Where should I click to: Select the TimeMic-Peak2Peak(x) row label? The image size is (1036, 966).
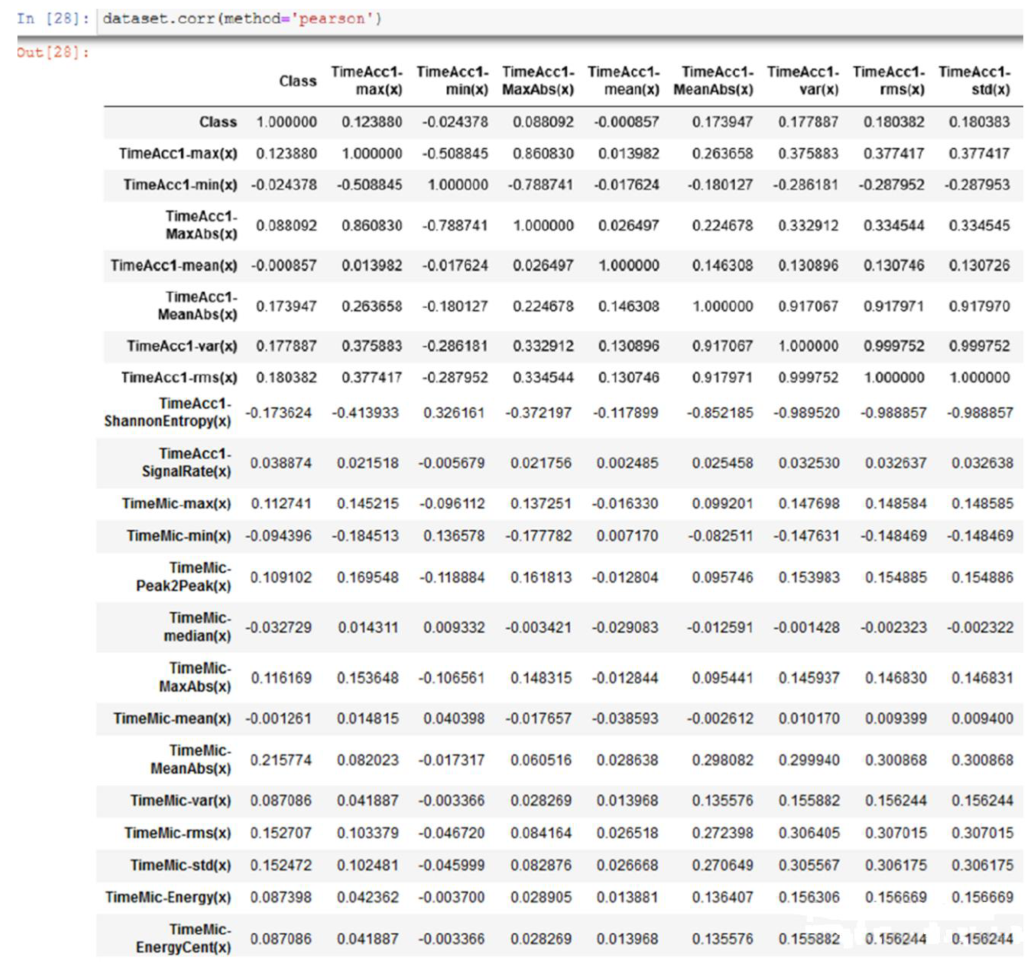coord(184,577)
